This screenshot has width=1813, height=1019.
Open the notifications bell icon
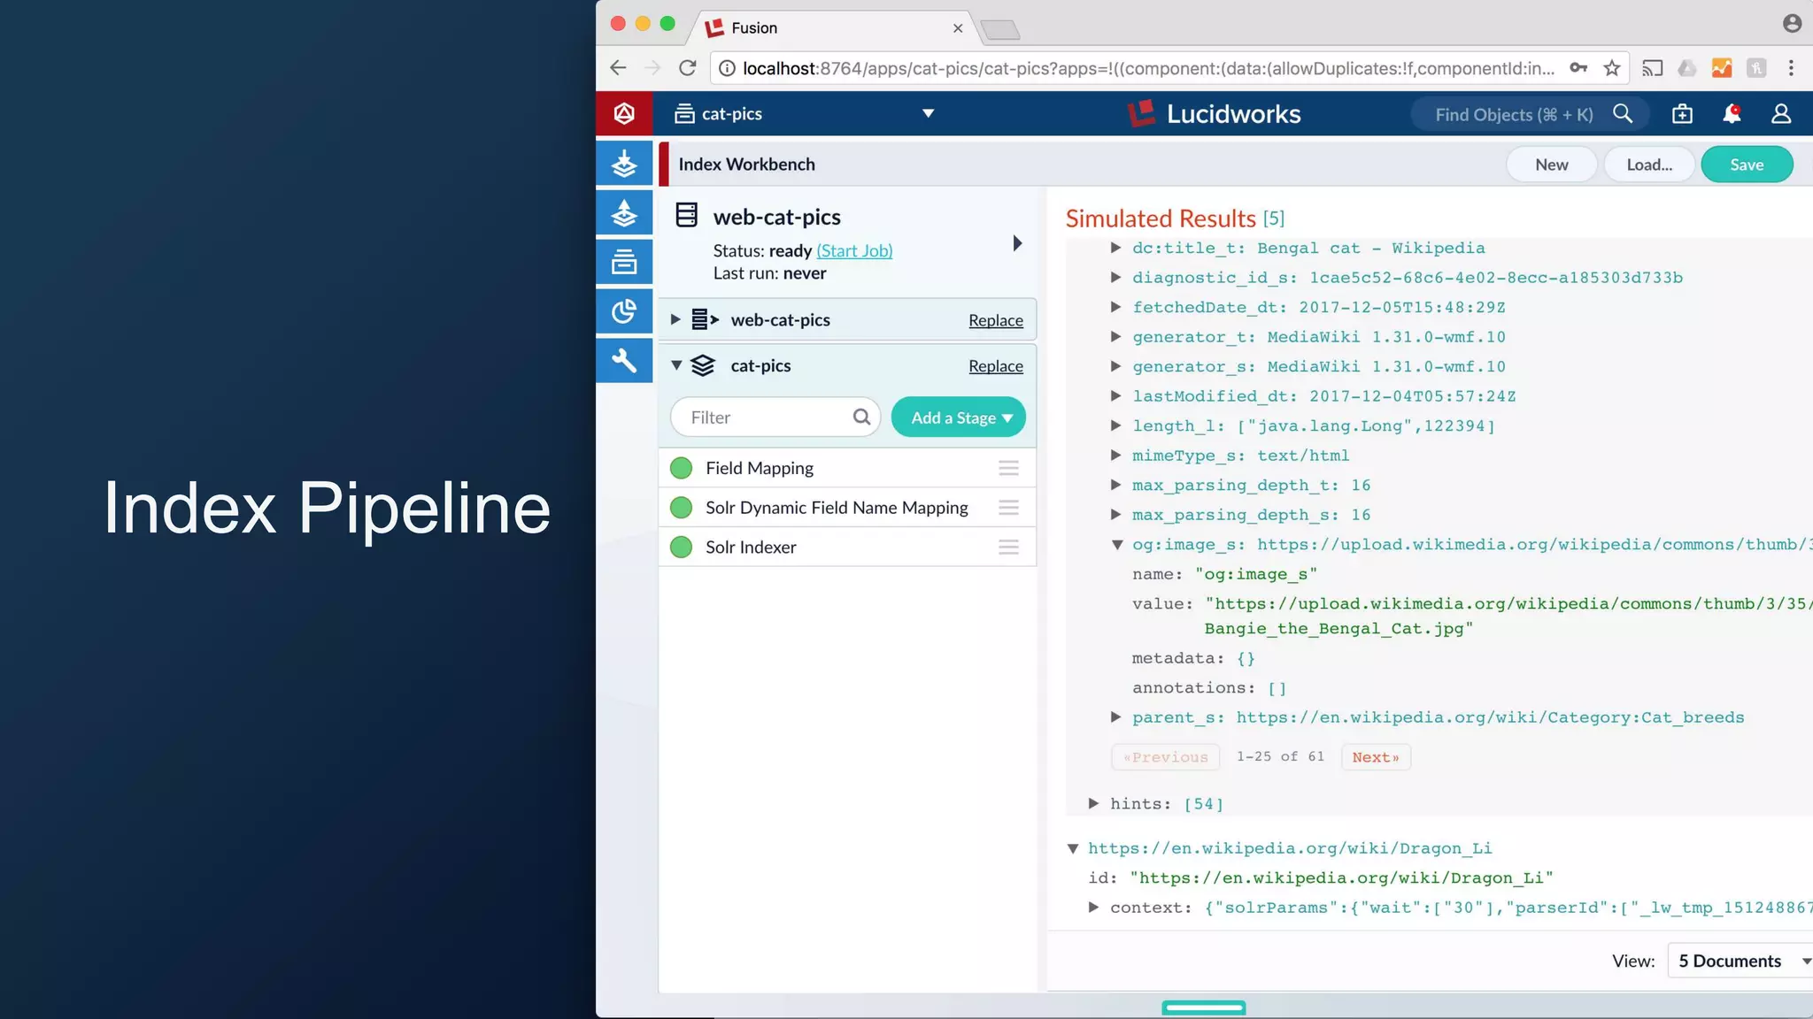coord(1732,114)
